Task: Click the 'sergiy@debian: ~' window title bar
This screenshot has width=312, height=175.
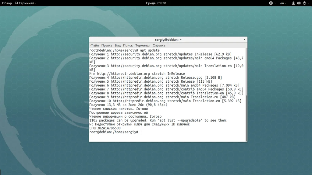Action: point(168,39)
